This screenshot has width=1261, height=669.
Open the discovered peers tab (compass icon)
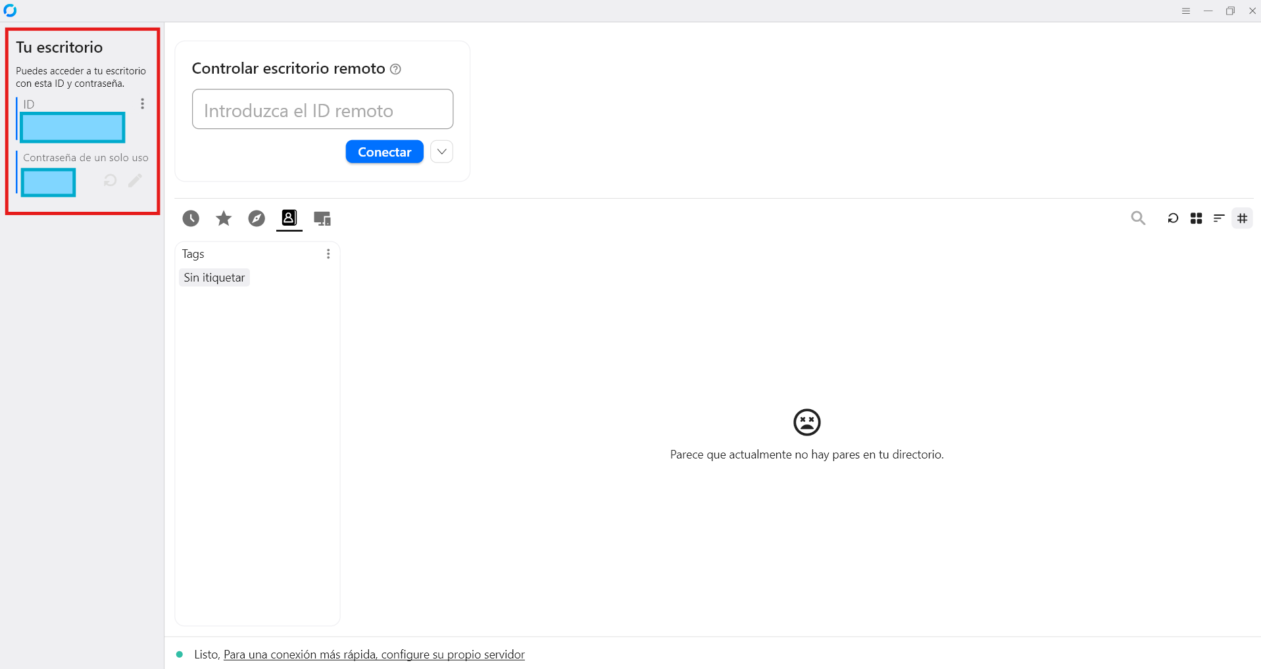[257, 218]
